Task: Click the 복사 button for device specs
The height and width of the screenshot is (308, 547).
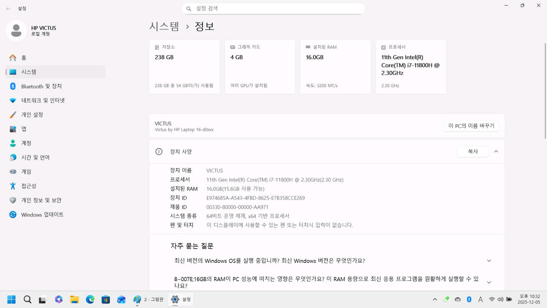Action: click(473, 151)
